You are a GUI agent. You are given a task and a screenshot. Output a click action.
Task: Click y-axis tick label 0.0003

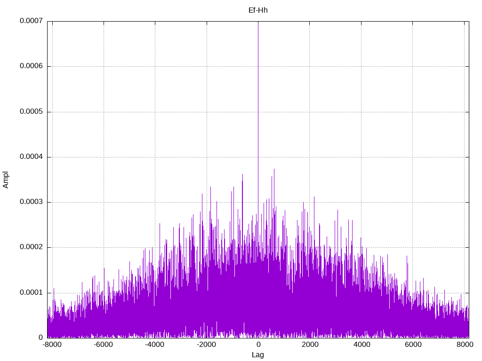(31, 202)
